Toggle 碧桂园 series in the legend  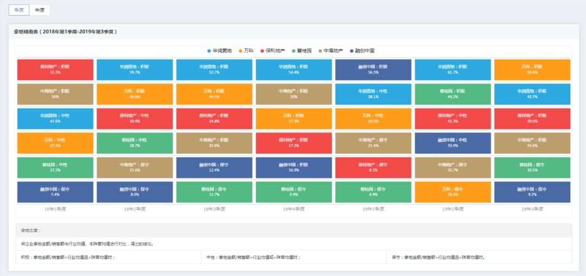302,51
